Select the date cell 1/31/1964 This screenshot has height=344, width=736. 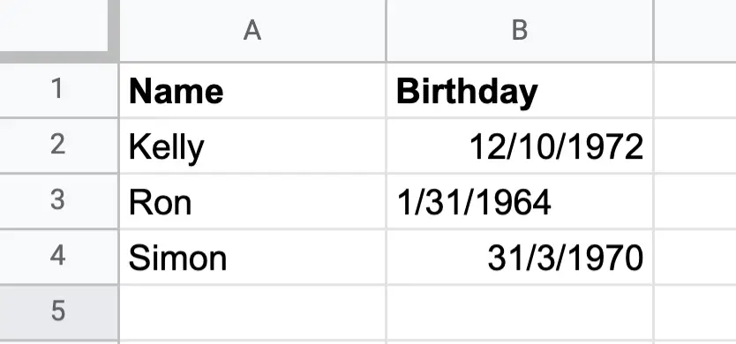tap(520, 201)
